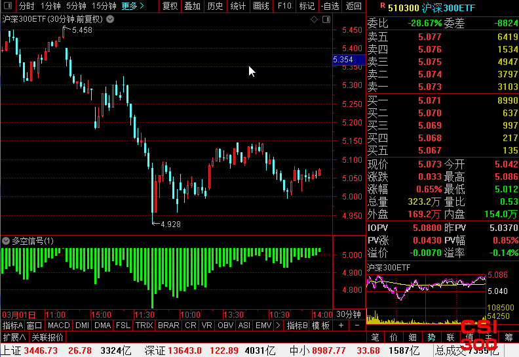
Task: Open chart title dropdown beside 沪深300ETF(30分钟.前复权)
Action: [x=110, y=19]
